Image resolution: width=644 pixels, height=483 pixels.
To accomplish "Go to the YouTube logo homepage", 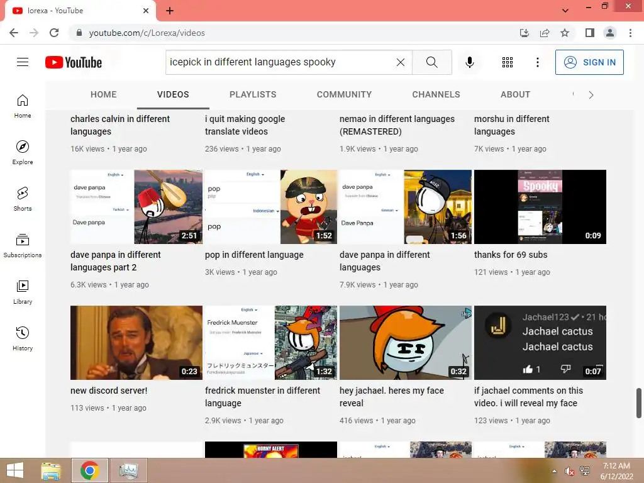I will click(74, 62).
